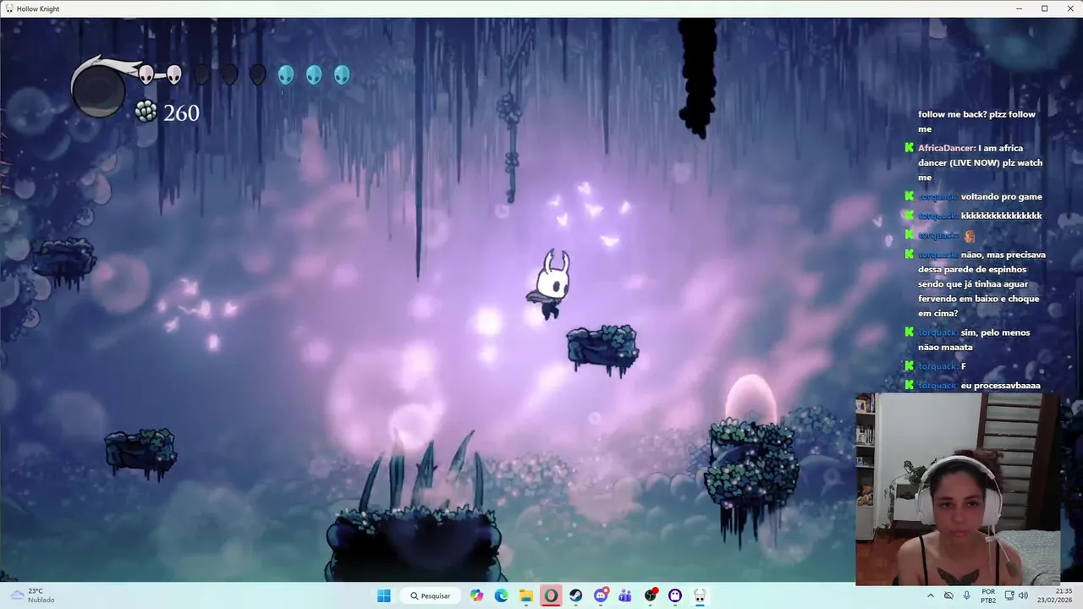This screenshot has width=1083, height=609.
Task: Open File Explorer from the taskbar
Action: point(526,595)
